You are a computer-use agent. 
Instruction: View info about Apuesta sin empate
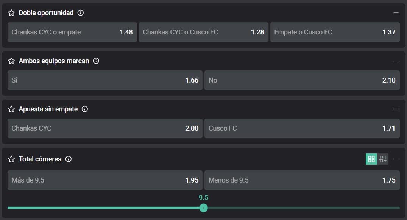tap(85, 109)
